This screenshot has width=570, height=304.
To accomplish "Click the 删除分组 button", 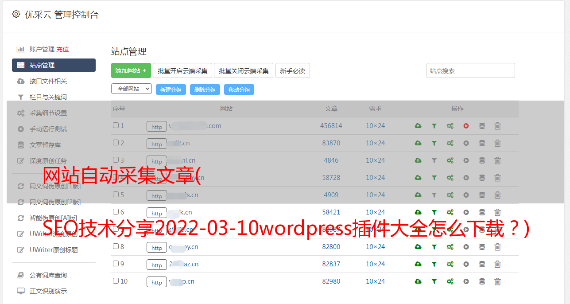I will click(205, 90).
